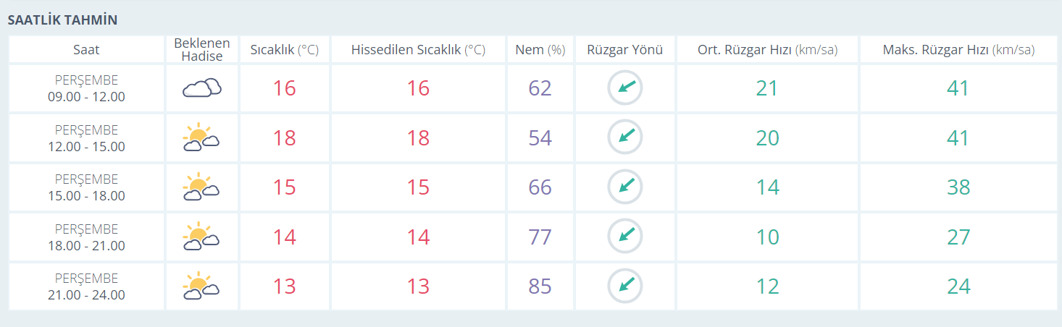The height and width of the screenshot is (327, 1062).
Task: Click the partly sunny icon for 18.00 - 21.00
Action: point(201,237)
